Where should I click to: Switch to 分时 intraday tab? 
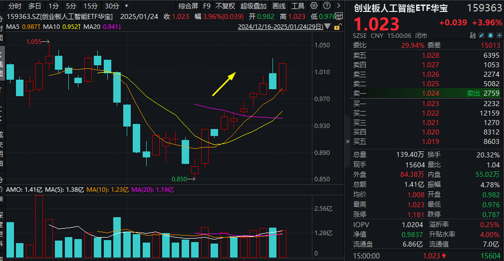15,6
